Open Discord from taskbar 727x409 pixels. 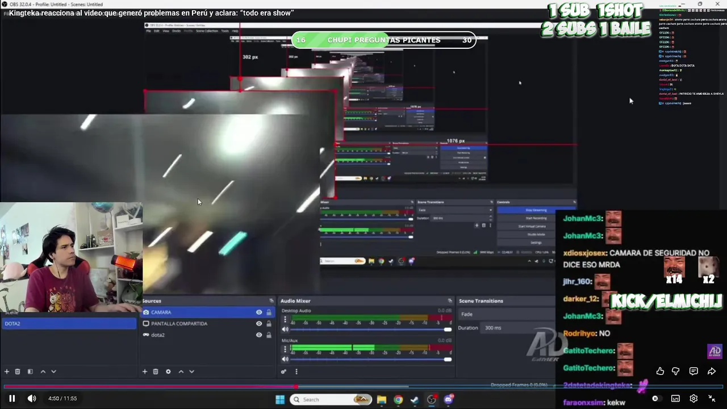(448, 399)
